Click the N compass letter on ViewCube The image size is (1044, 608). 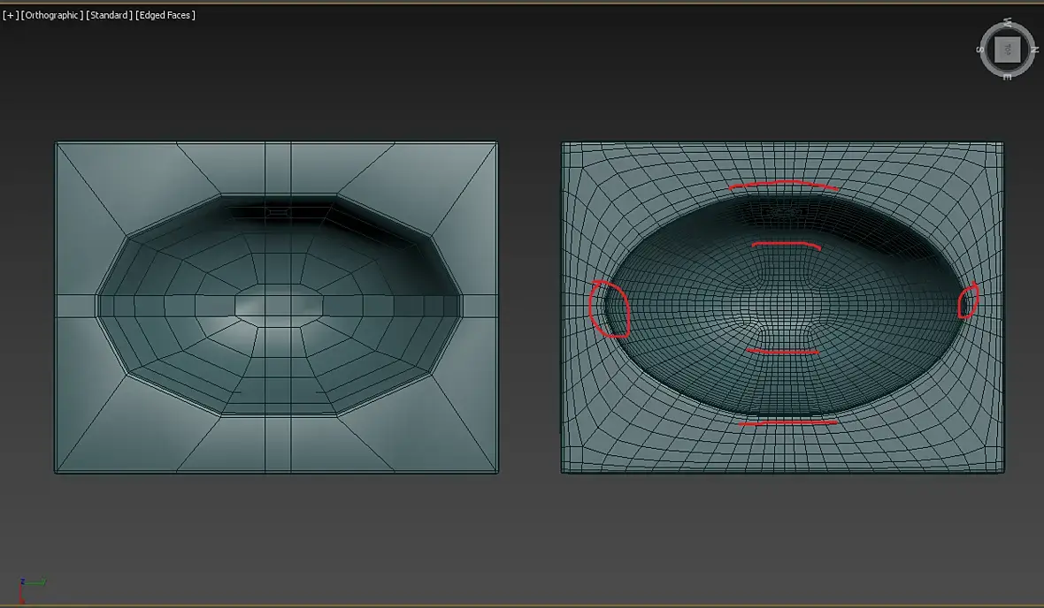click(1034, 49)
